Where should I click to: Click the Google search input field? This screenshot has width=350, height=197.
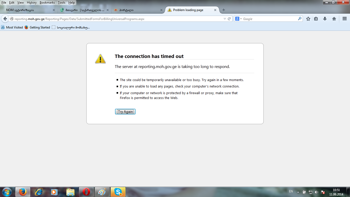click(x=269, y=19)
